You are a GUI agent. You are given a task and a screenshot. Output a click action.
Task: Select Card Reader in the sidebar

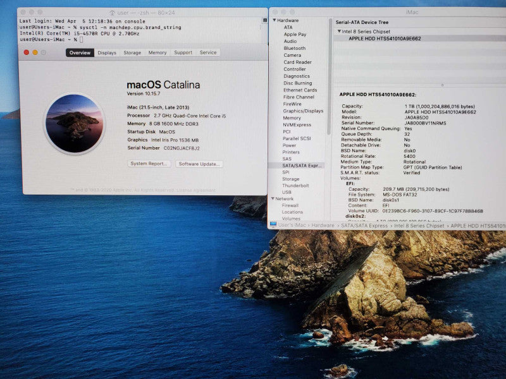point(297,62)
